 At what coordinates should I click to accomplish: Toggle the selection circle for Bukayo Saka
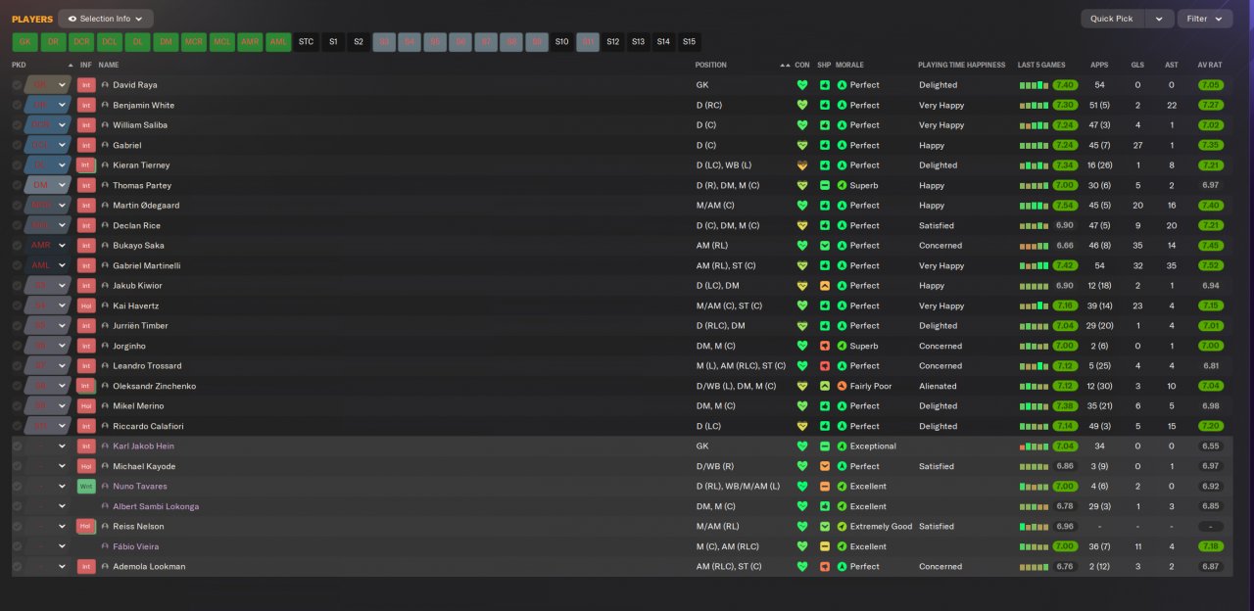(x=17, y=246)
